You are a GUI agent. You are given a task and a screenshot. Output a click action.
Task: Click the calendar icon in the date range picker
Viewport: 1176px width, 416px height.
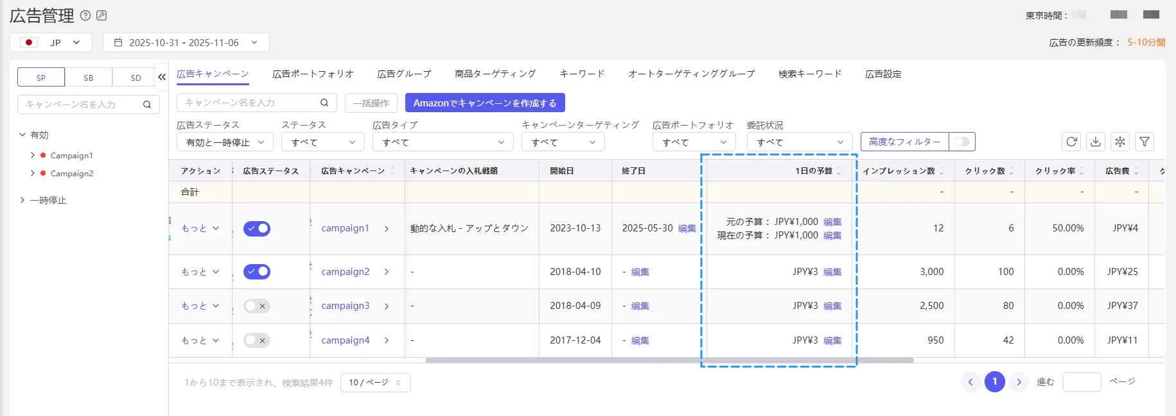[x=118, y=42]
